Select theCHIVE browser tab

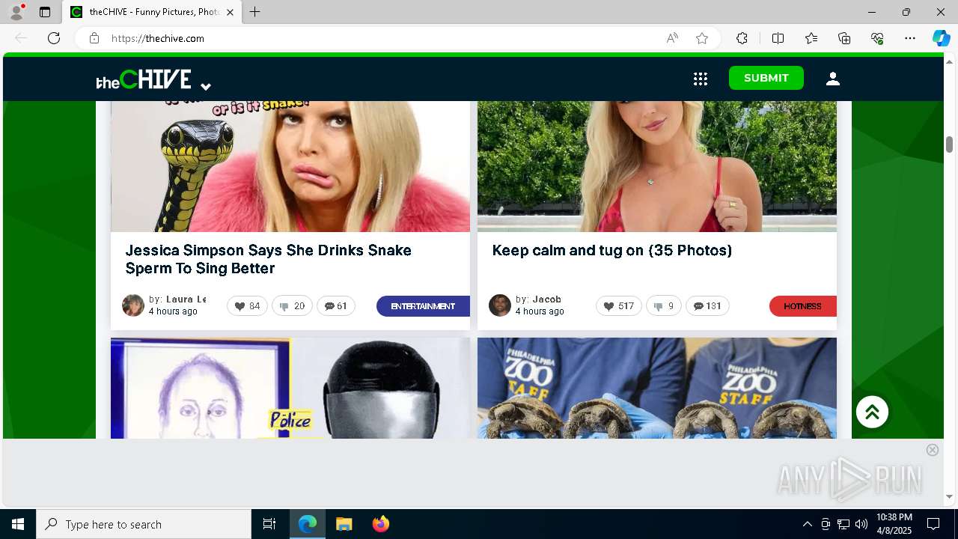[x=152, y=12]
